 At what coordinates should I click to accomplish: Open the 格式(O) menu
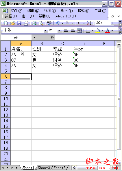click(x=84, y=11)
